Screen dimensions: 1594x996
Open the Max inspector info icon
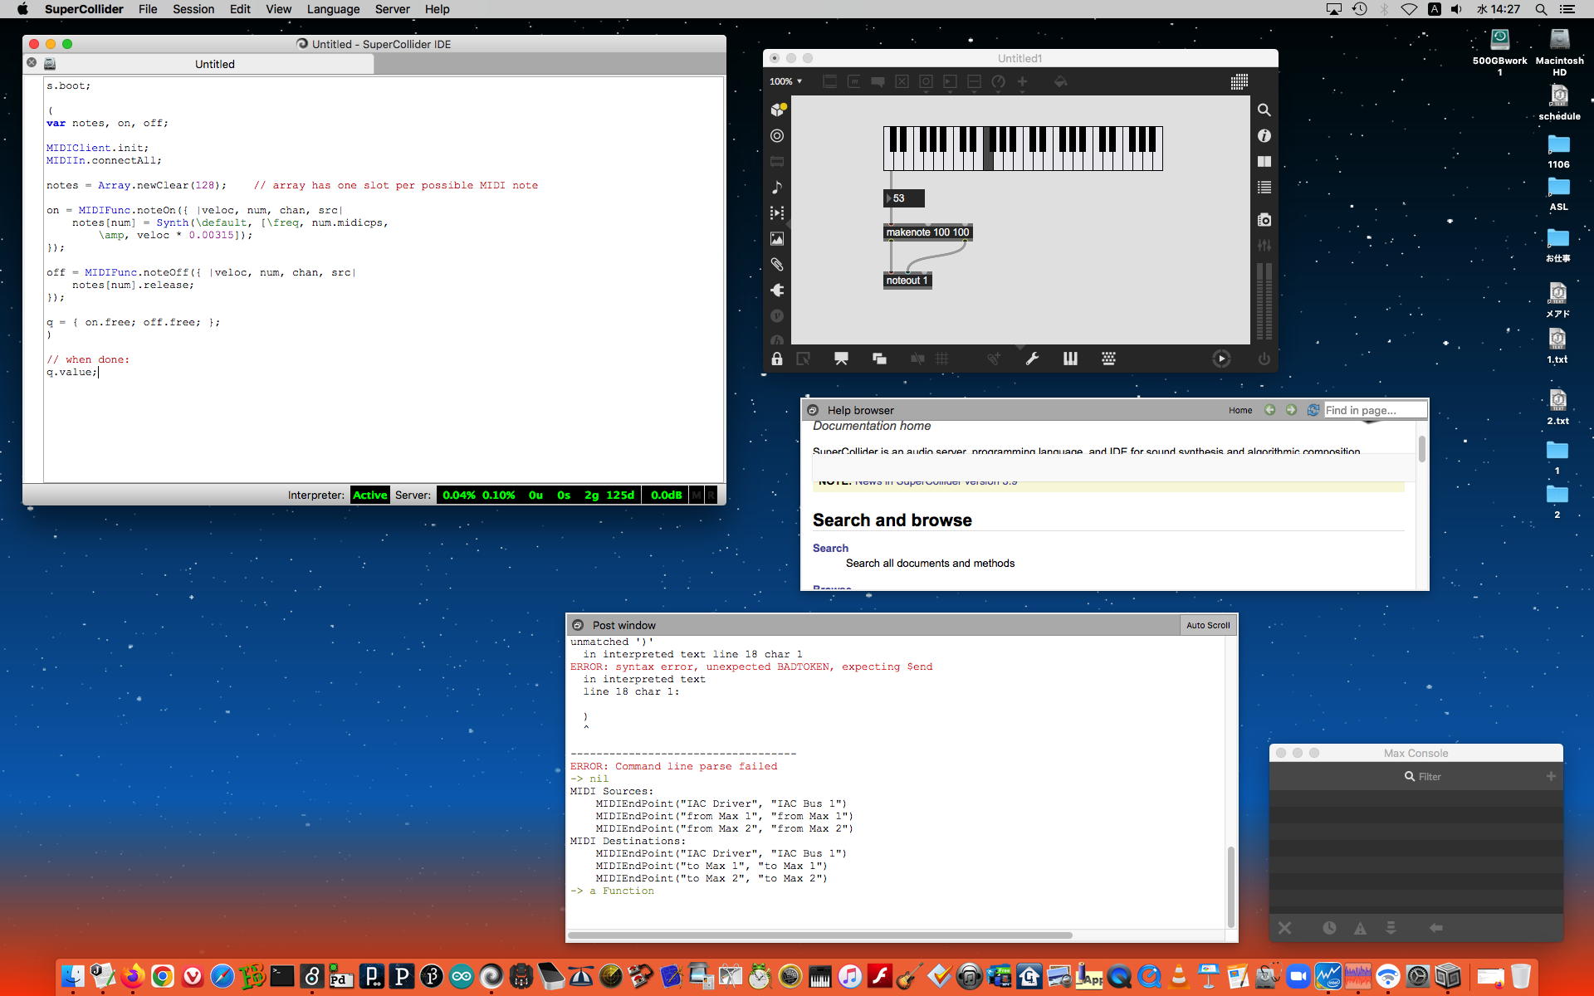click(x=1264, y=135)
